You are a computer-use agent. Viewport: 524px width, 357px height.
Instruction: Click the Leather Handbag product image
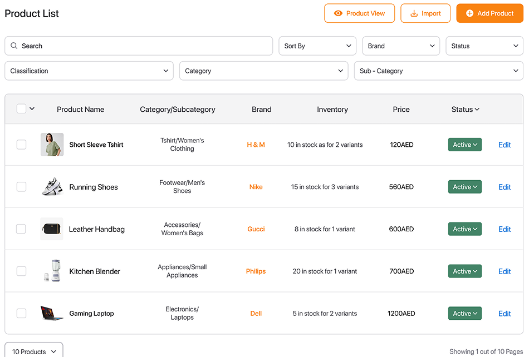(x=52, y=229)
